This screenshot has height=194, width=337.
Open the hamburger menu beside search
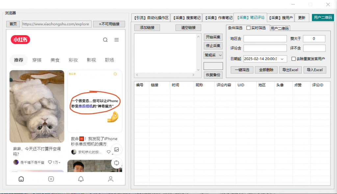(116, 40)
